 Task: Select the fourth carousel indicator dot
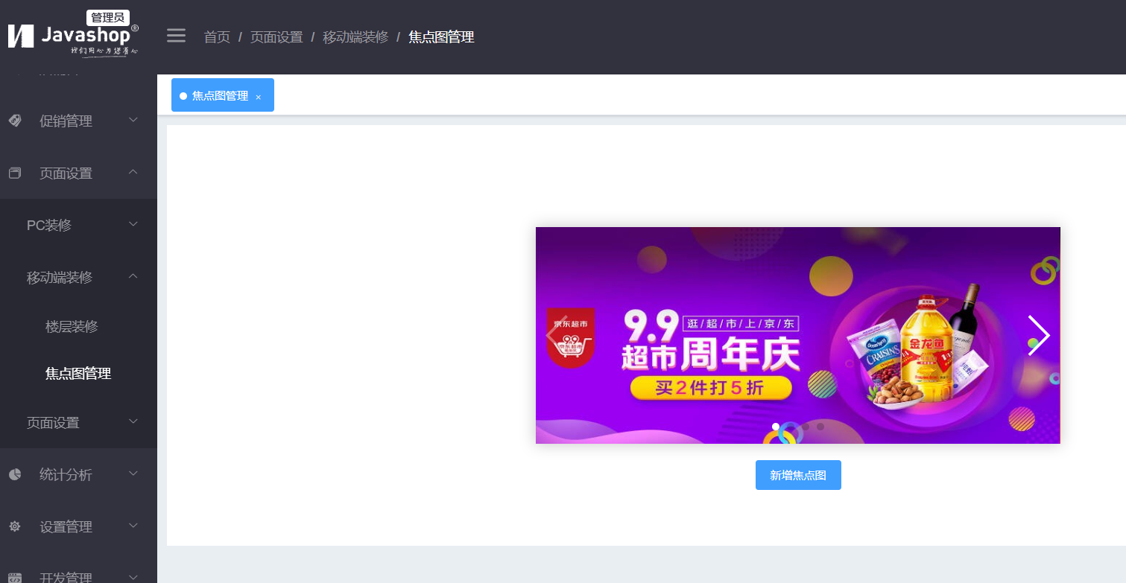[820, 427]
